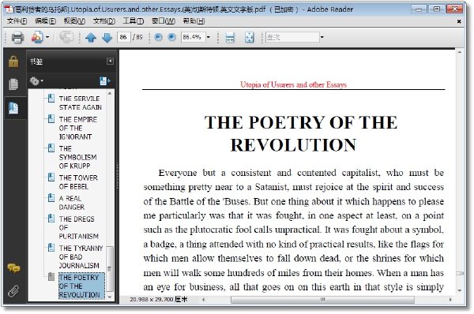
Task: Click the Utopia of Usurers page header
Action: click(293, 84)
